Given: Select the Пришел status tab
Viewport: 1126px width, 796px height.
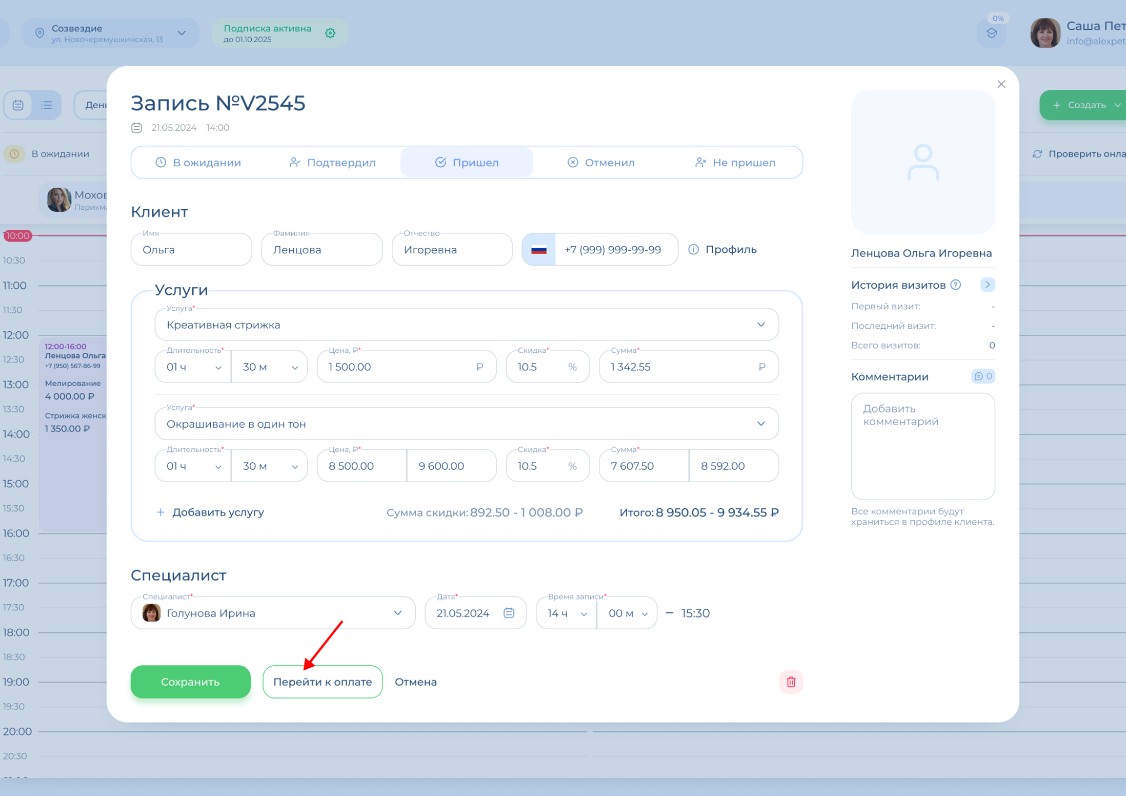Looking at the screenshot, I should (467, 163).
